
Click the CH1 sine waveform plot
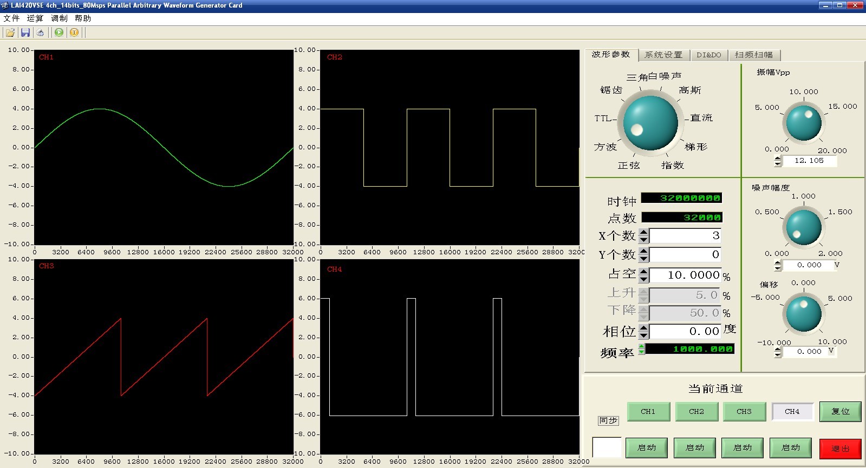[164, 147]
